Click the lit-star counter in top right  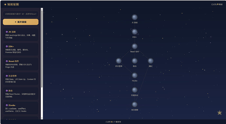(217, 5)
